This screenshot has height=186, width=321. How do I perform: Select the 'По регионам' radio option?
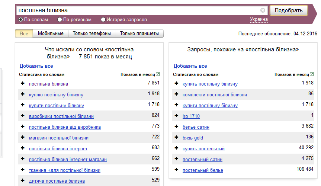60,20
